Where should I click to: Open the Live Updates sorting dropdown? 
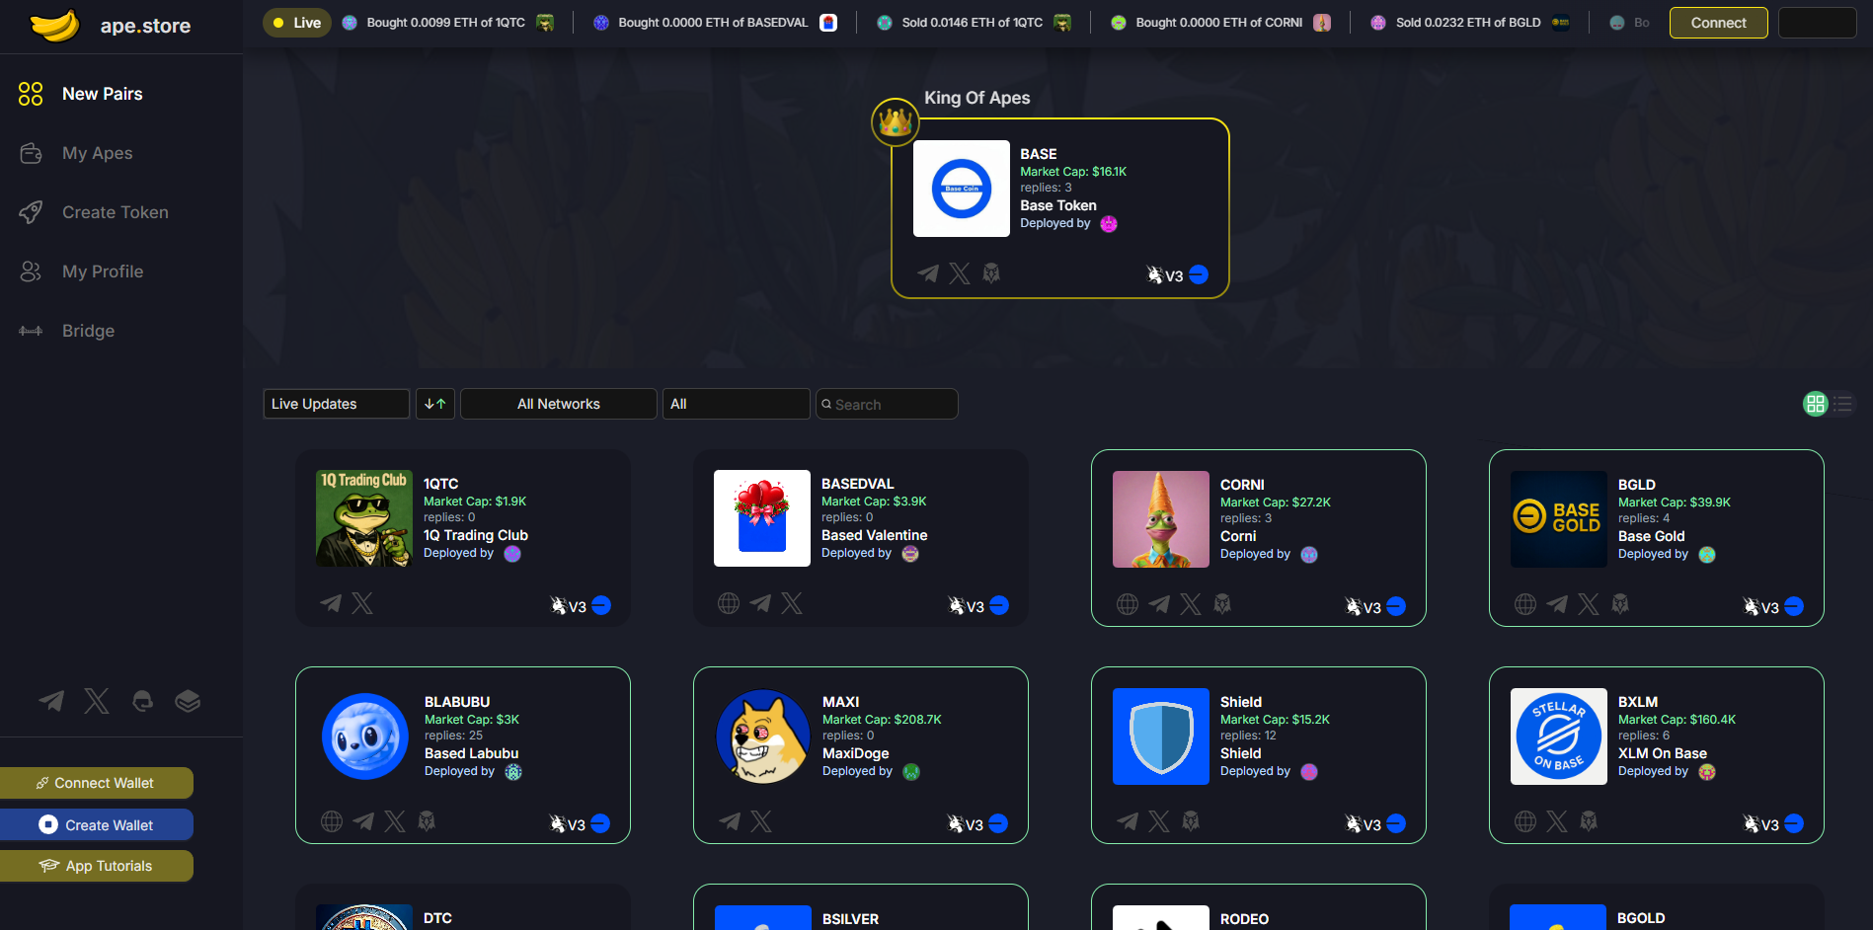pyautogui.click(x=336, y=403)
